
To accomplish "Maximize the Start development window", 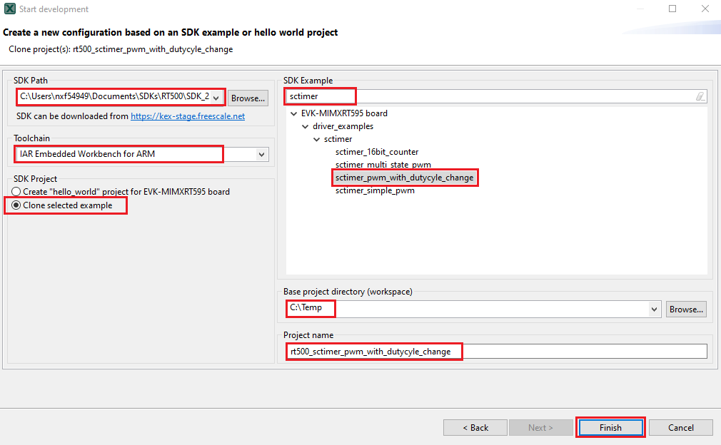I will (672, 9).
